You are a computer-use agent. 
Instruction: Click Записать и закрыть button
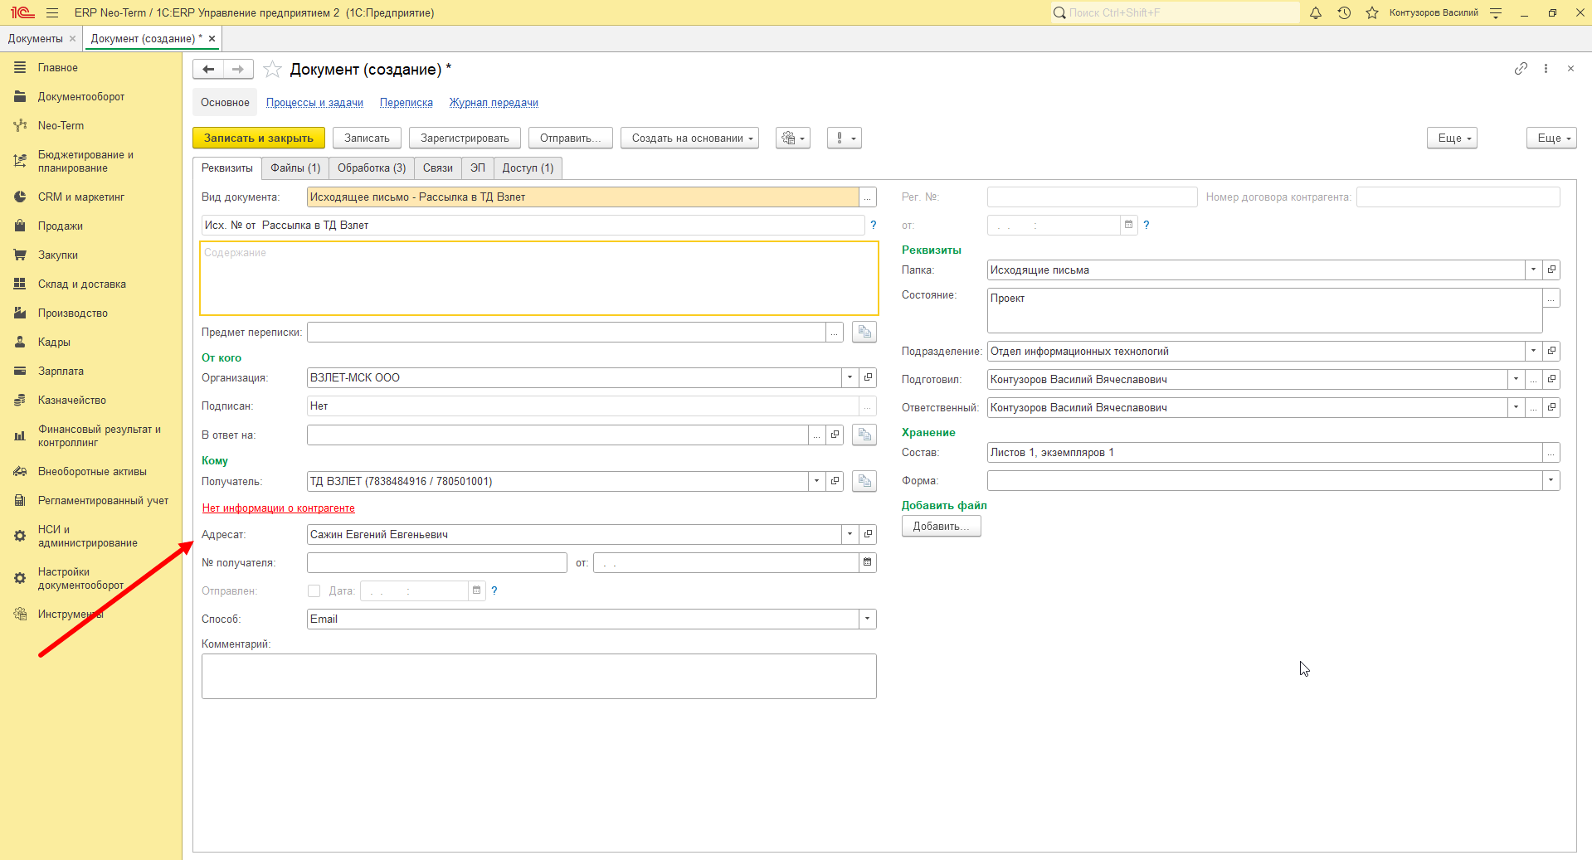point(259,138)
